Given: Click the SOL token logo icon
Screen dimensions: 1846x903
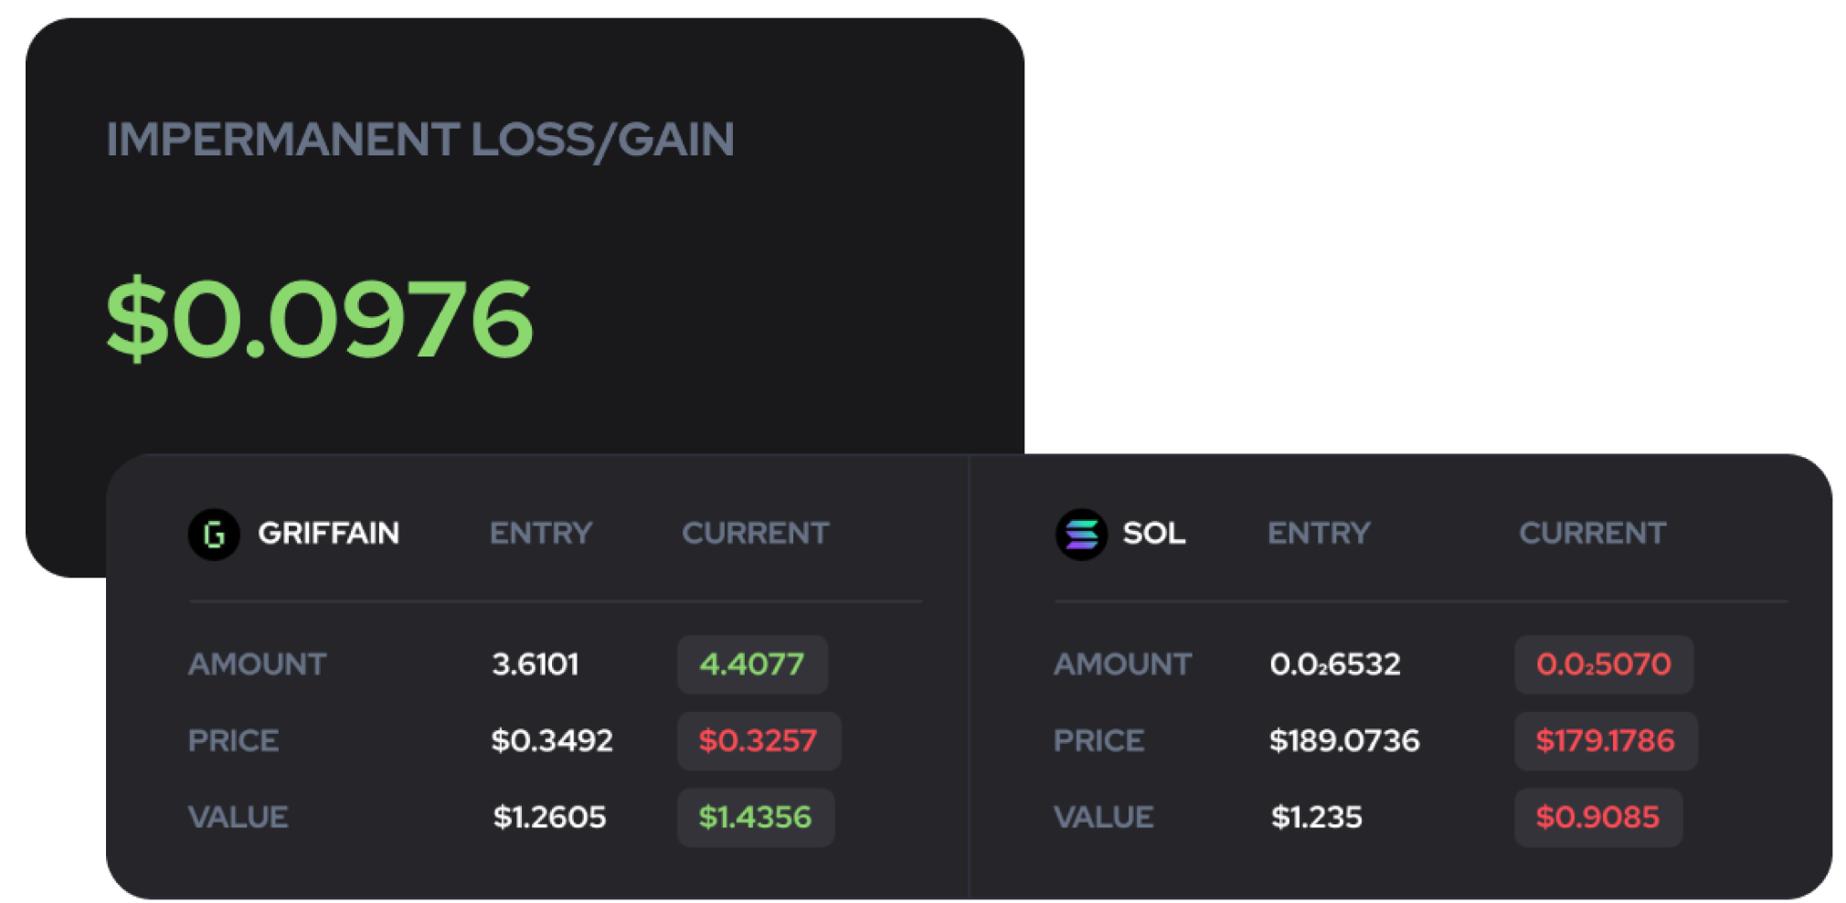Looking at the screenshot, I should coord(1081,534).
